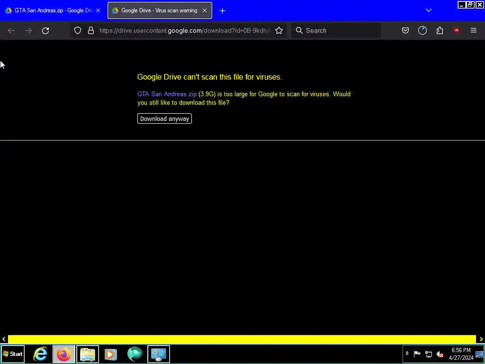Image resolution: width=485 pixels, height=364 pixels.
Task: Open Windows Explorer folder from taskbar
Action: (88, 354)
